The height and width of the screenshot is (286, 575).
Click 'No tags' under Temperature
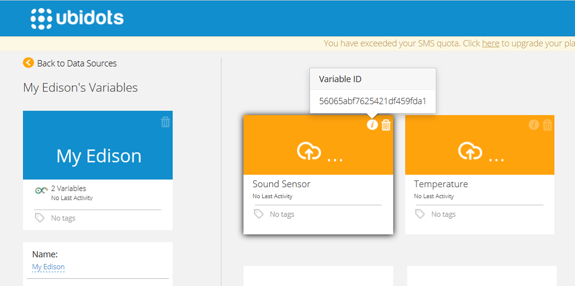[443, 214]
